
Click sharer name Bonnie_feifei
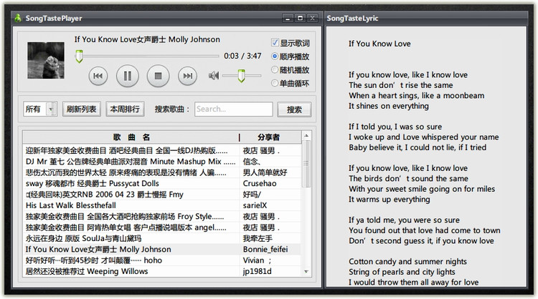point(265,249)
